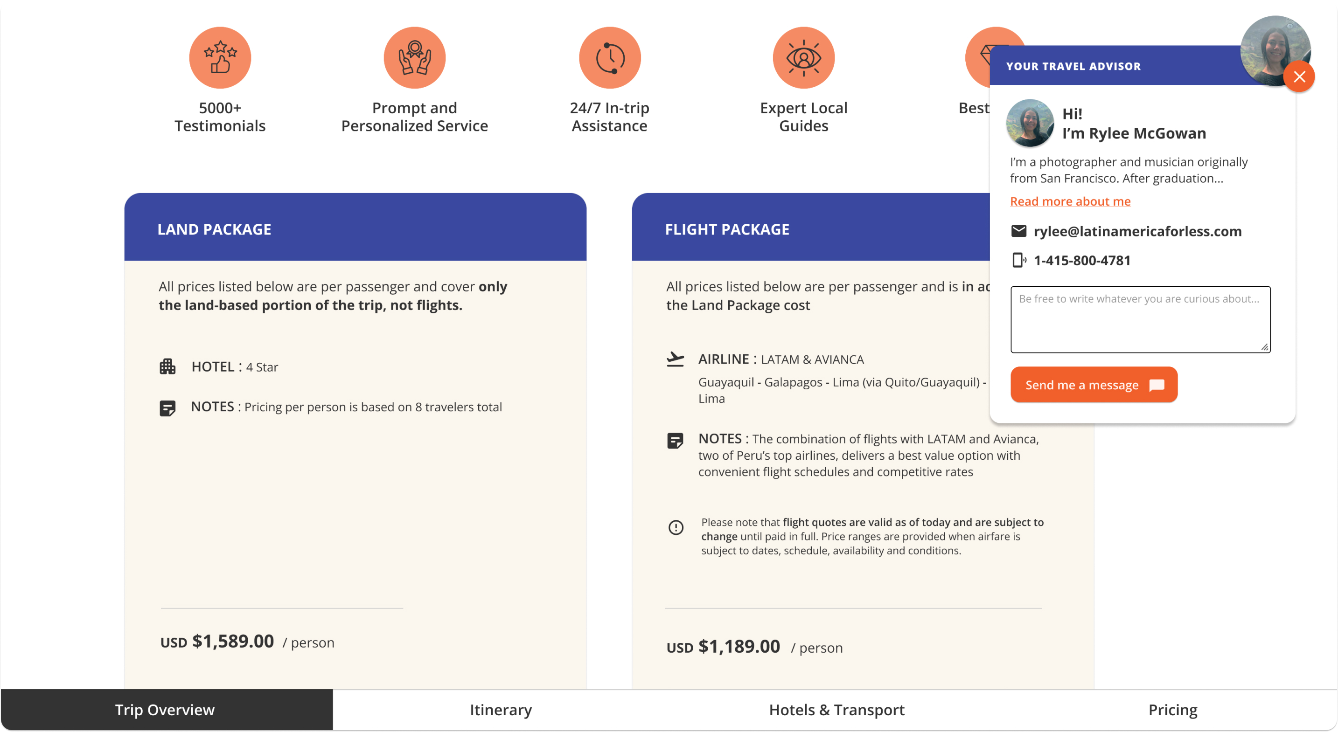
Task: Click the 24/7 In-trip Assistance clock icon
Action: [x=610, y=58]
